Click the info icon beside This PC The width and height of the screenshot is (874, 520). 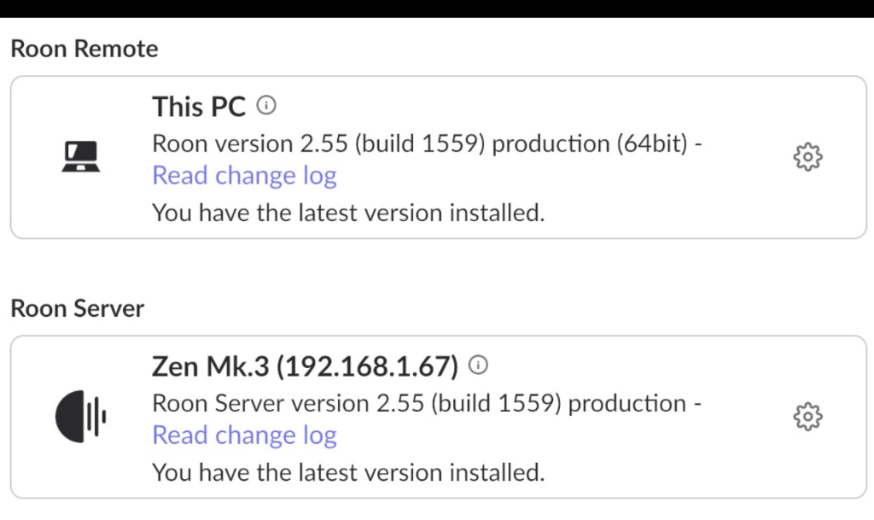click(266, 105)
